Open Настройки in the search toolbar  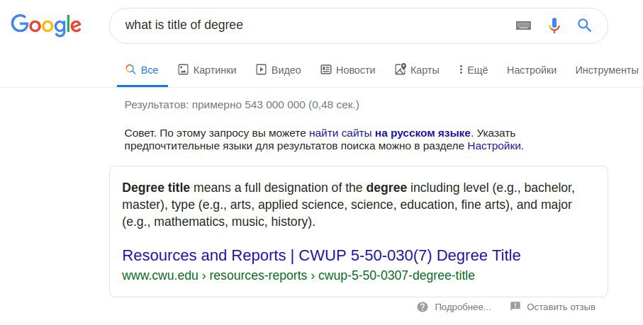click(532, 70)
